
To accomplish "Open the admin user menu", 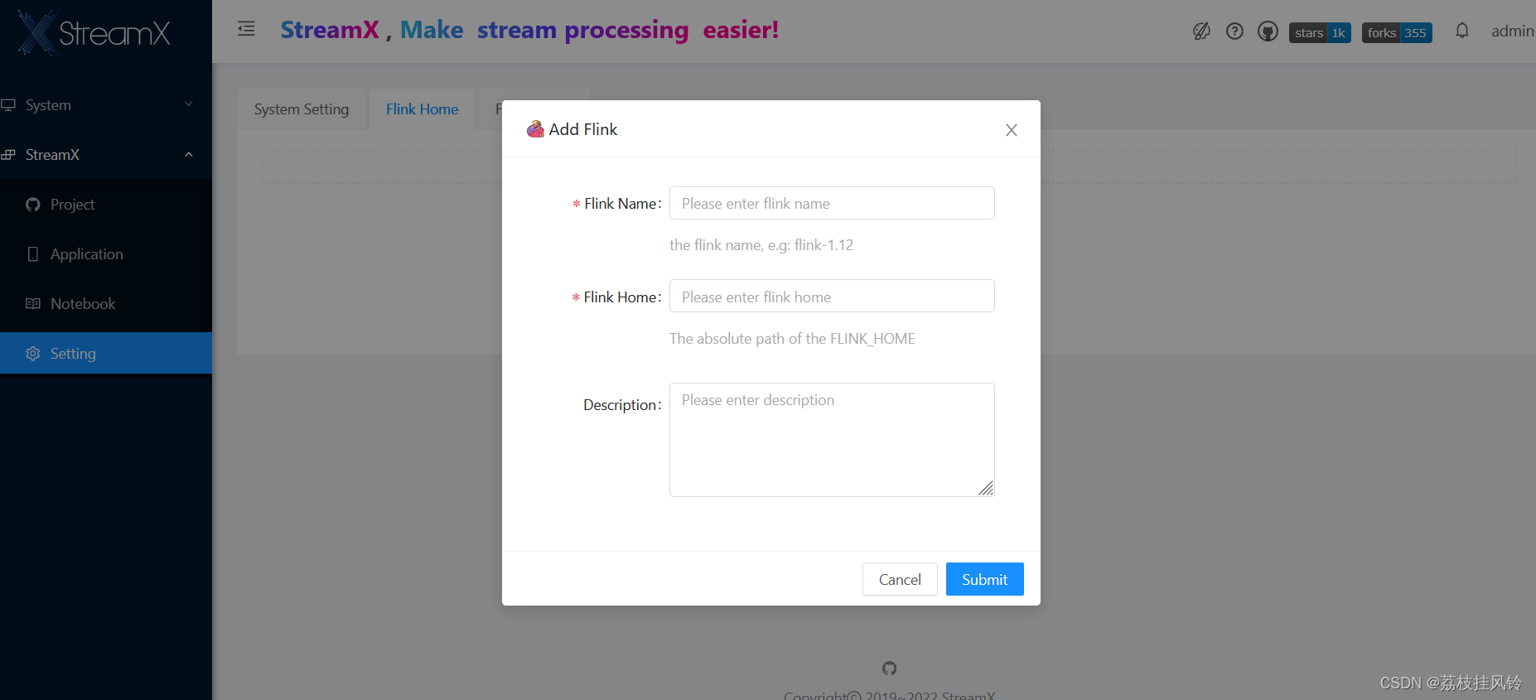I will [x=1513, y=31].
